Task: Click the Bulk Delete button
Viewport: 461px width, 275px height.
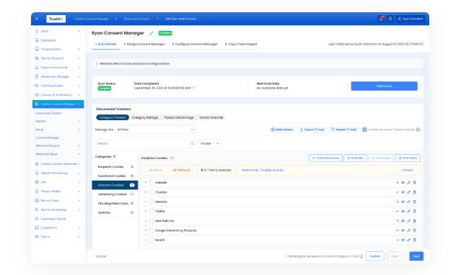Action: (x=408, y=158)
